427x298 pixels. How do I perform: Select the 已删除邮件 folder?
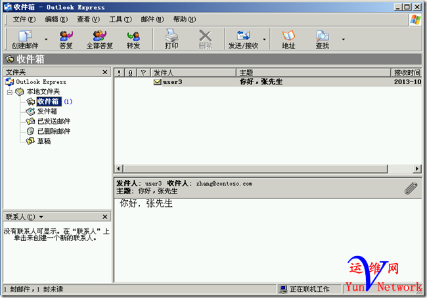54,131
